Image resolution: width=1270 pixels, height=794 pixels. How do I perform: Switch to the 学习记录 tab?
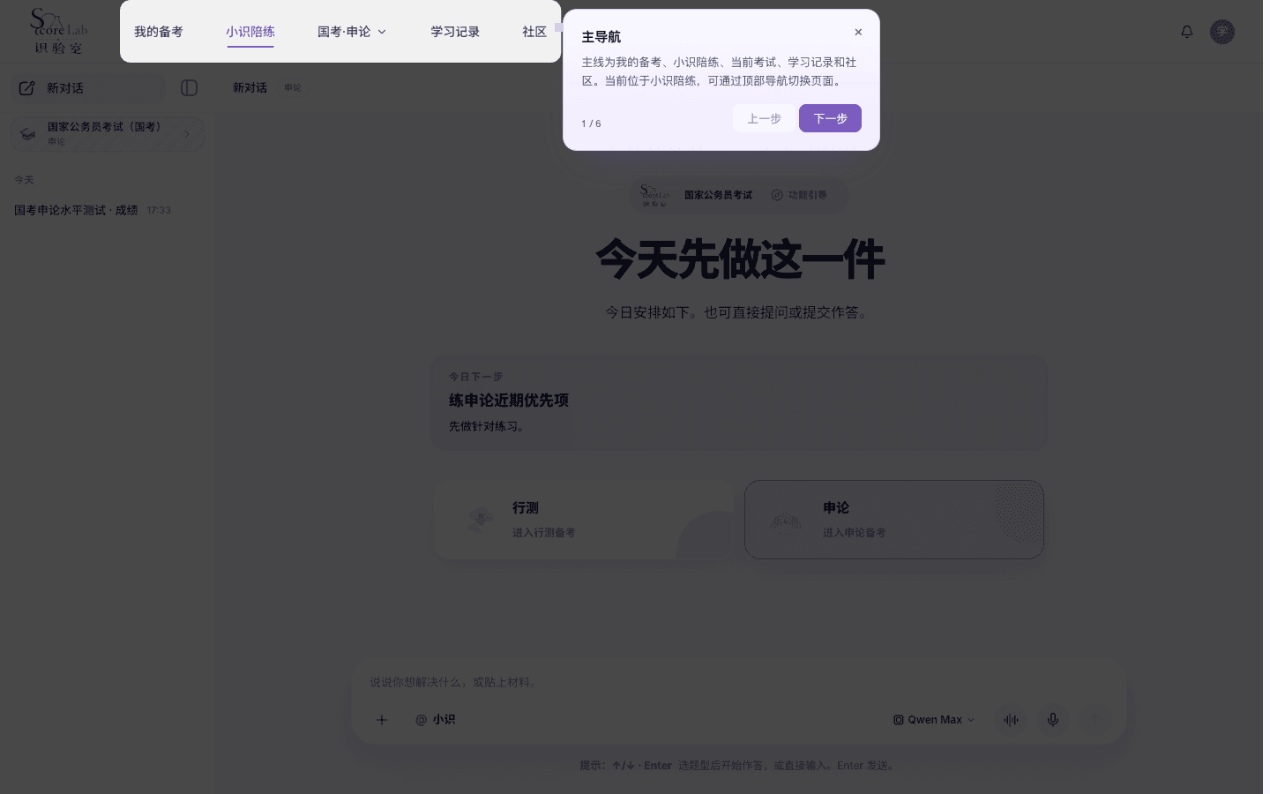pos(455,32)
